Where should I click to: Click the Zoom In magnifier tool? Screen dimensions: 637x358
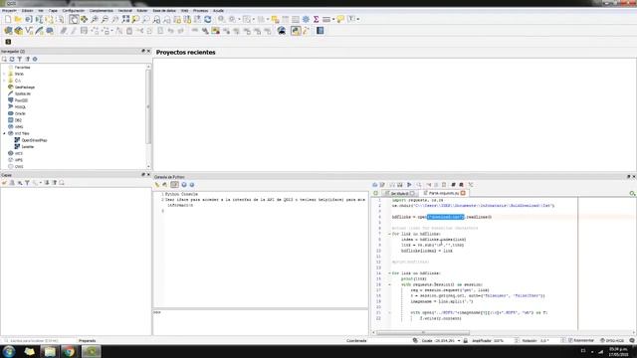(95, 19)
